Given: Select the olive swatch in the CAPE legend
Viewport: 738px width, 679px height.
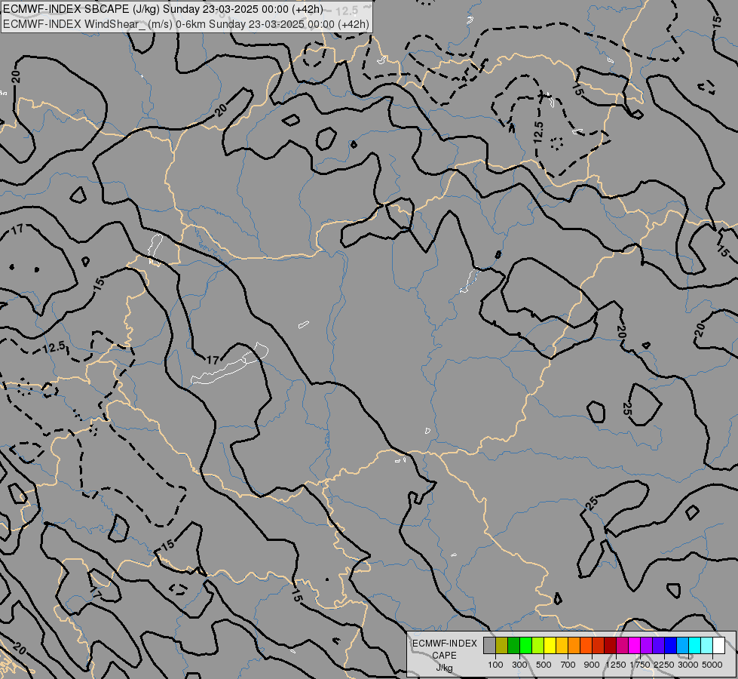Looking at the screenshot, I should pos(502,645).
